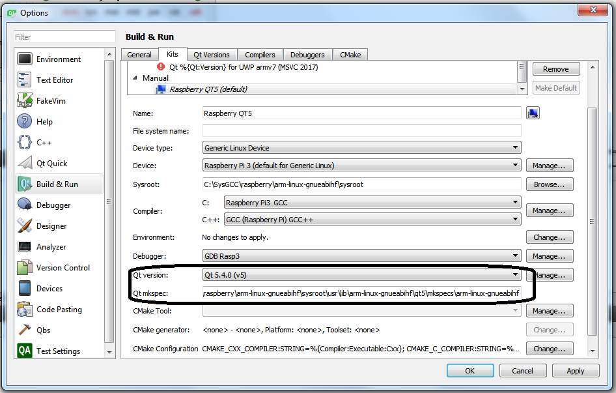Open the Environment settings category
The height and width of the screenshot is (393, 616).
59,59
